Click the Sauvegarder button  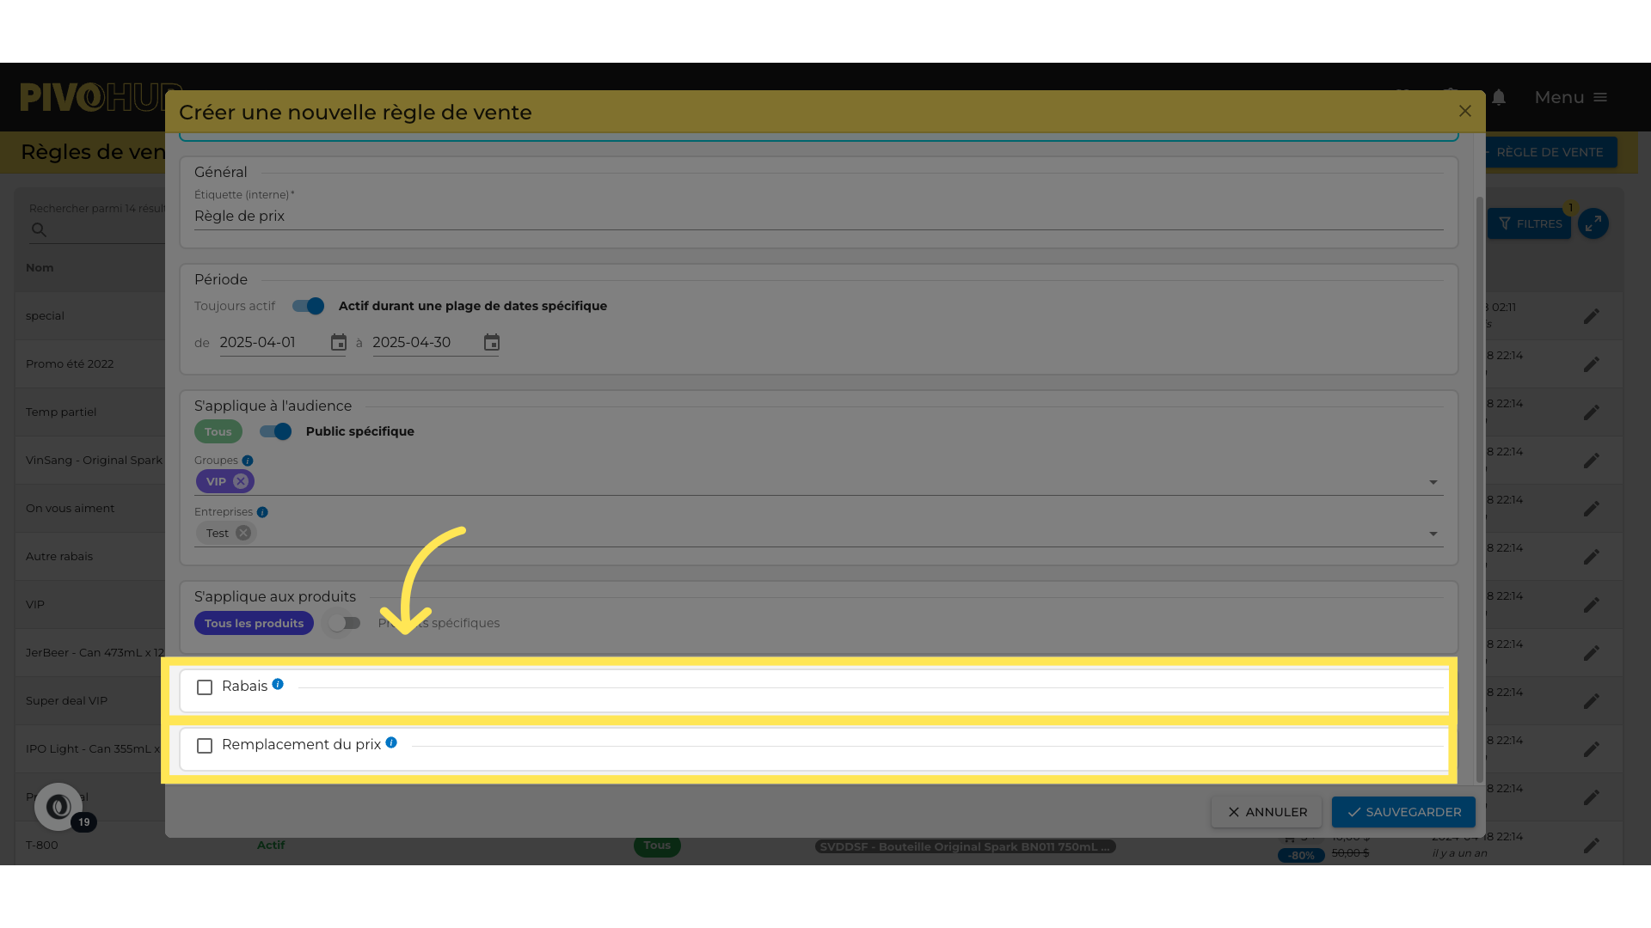point(1403,812)
